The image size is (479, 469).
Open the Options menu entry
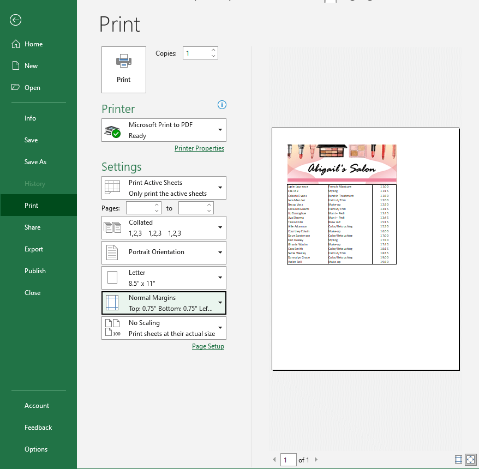35,449
